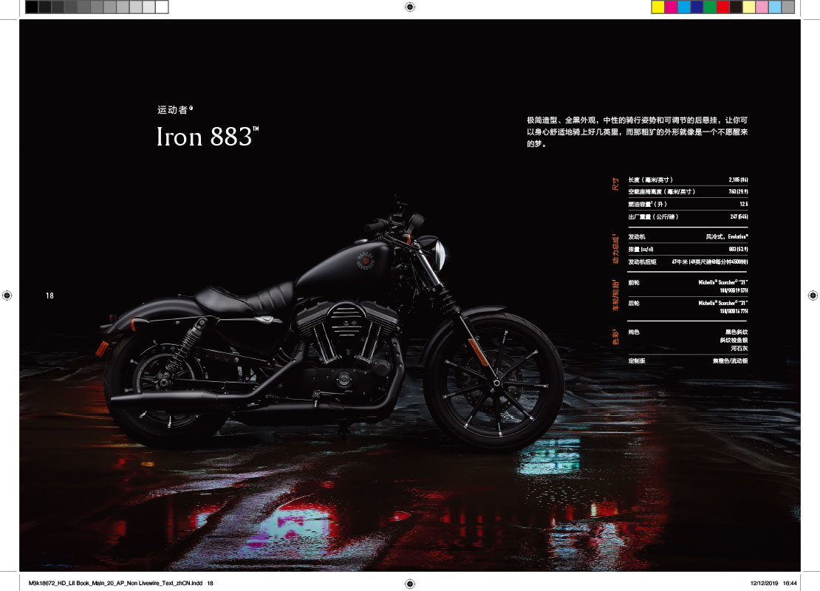Screen dimensions: 820x591
Task: Click the pale yellow tint swatch
Action: coord(749,7)
